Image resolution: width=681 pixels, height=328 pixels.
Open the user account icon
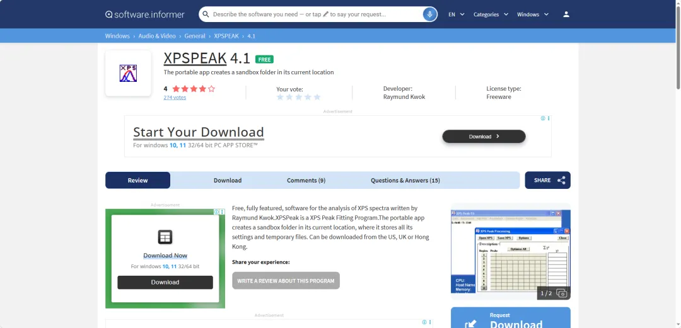click(x=566, y=14)
